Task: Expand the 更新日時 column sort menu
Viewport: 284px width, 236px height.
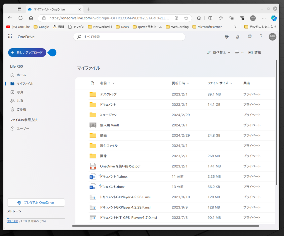Action: pyautogui.click(x=180, y=83)
